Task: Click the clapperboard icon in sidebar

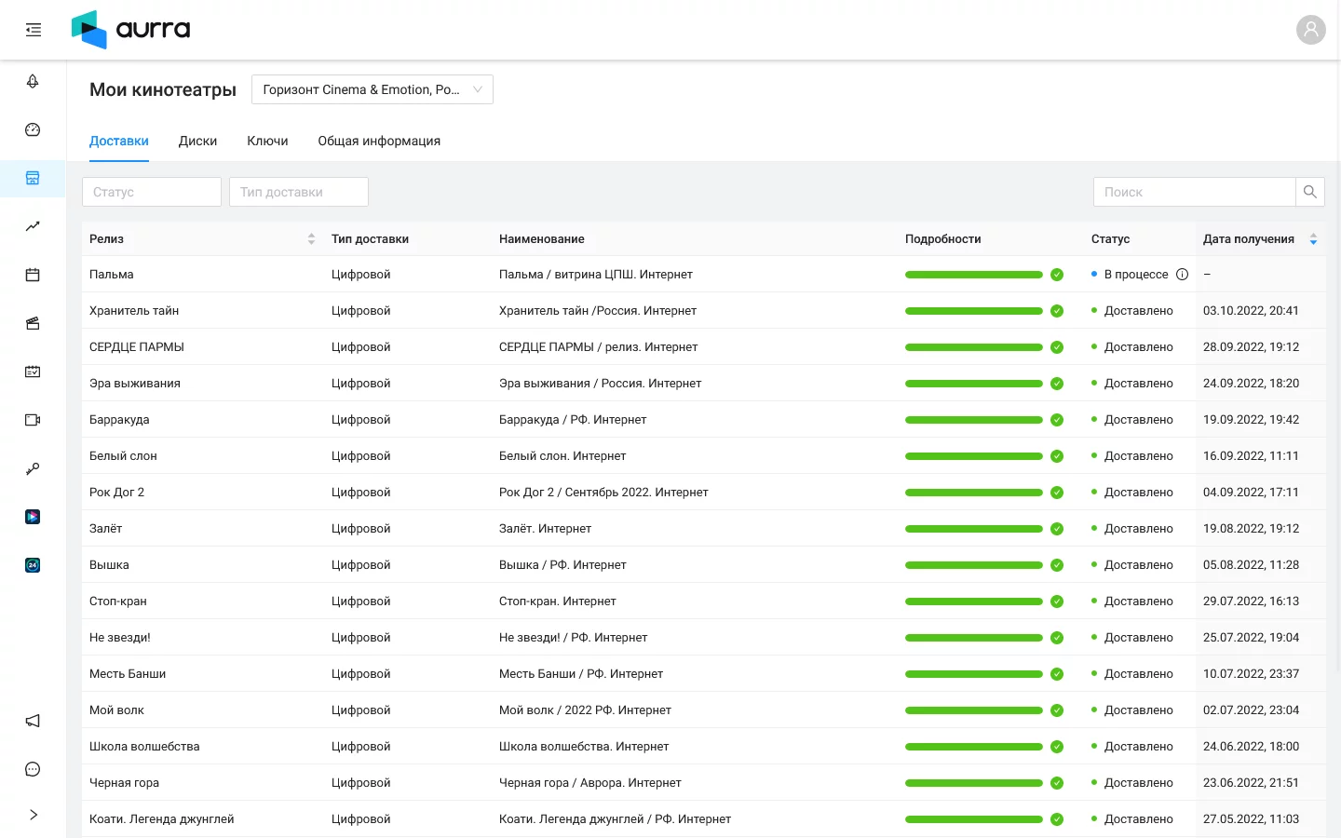Action: [x=33, y=323]
